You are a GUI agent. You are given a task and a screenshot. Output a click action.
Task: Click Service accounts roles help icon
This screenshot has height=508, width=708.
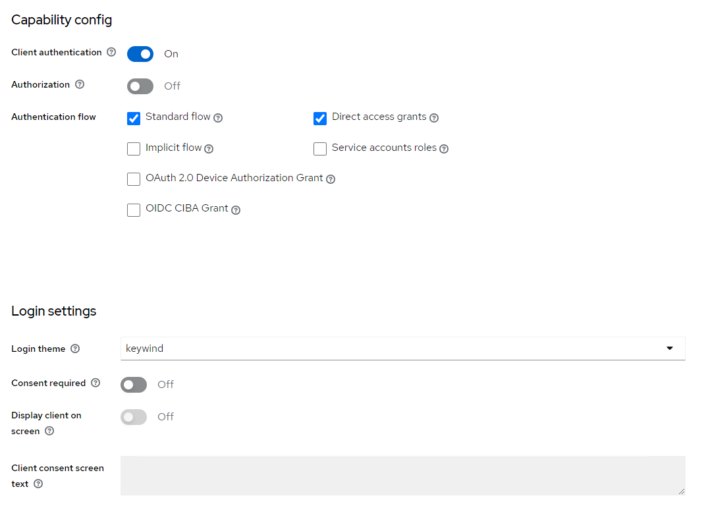pos(444,149)
